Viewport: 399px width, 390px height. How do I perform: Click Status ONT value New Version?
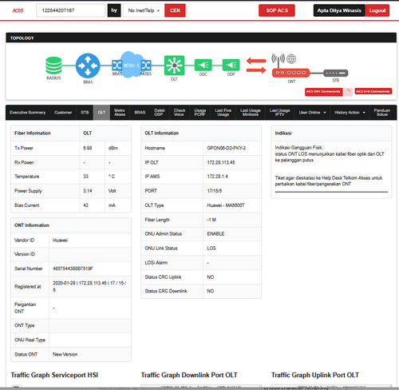coord(65,354)
